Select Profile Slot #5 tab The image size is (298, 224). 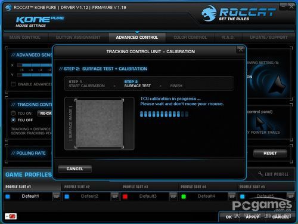266,187
